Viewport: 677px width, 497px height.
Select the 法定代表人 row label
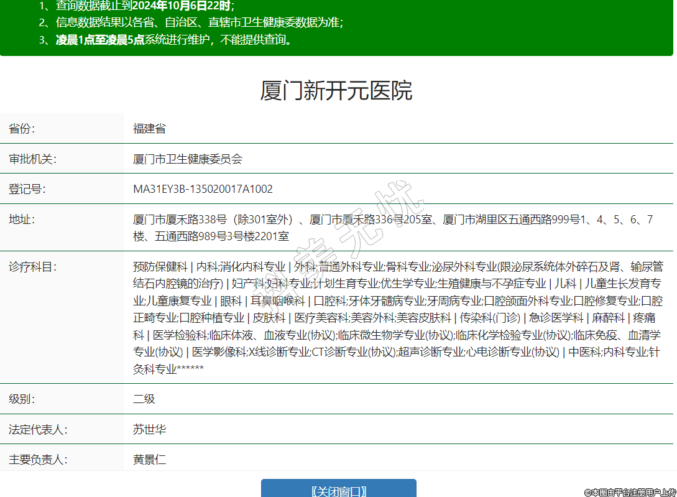click(x=38, y=429)
